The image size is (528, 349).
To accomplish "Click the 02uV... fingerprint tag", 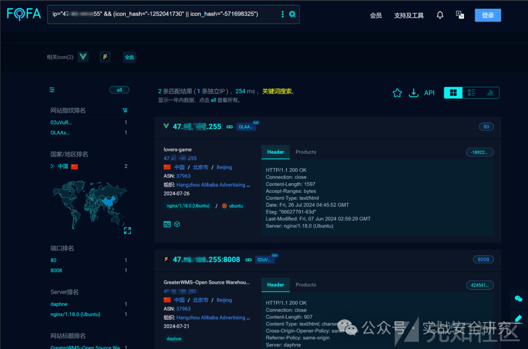I will click(264, 259).
